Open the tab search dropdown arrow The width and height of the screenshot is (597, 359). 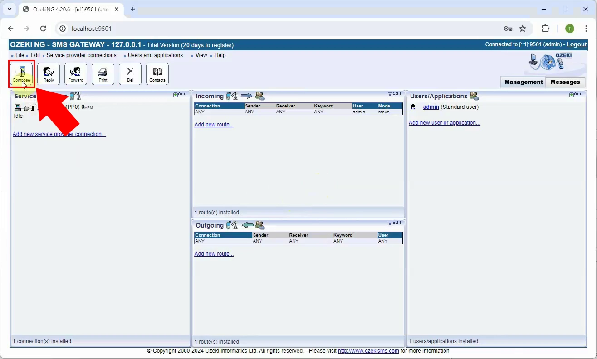(10, 9)
